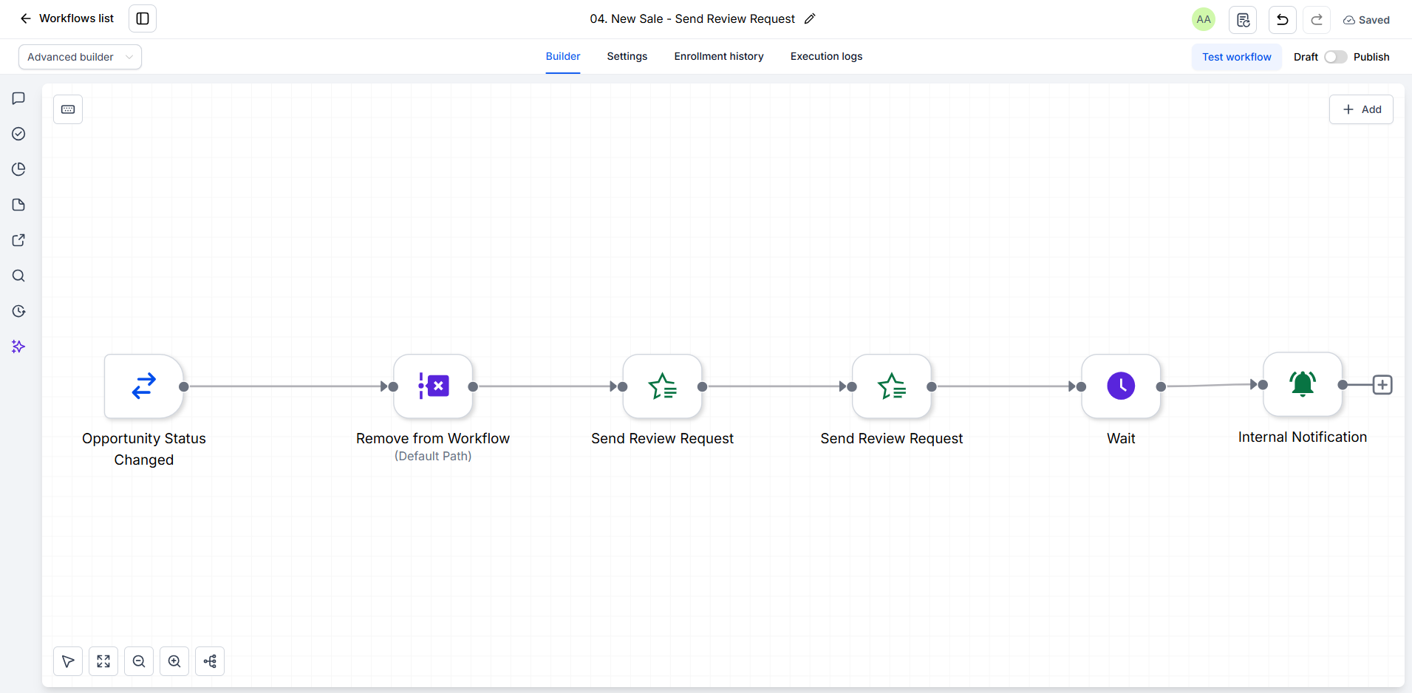Open search from the sidebar
The width and height of the screenshot is (1412, 693).
[19, 276]
